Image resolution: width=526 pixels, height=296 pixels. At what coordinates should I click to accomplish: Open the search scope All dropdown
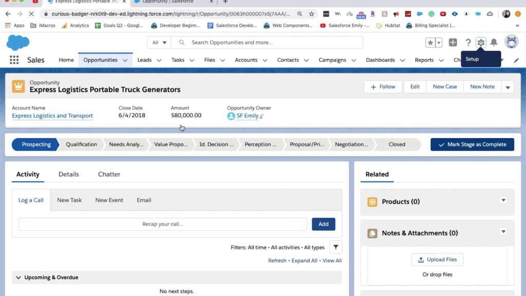point(159,43)
